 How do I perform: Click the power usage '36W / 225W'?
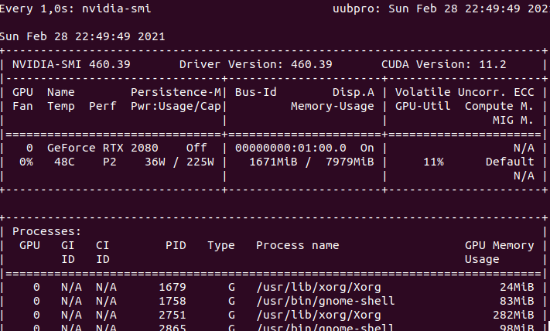pyautogui.click(x=179, y=162)
